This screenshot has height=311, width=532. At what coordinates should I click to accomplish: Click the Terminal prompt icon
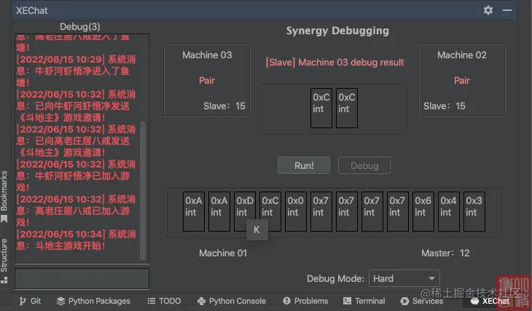[x=347, y=301]
